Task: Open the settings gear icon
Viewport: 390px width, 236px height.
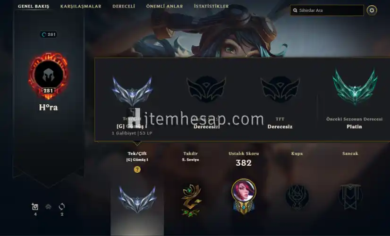Action: tap(372, 10)
